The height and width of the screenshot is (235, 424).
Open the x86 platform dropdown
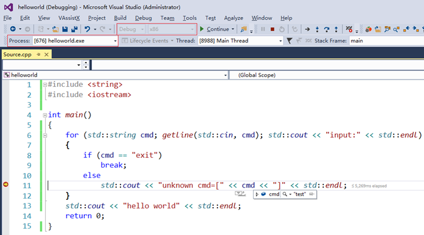coord(192,29)
